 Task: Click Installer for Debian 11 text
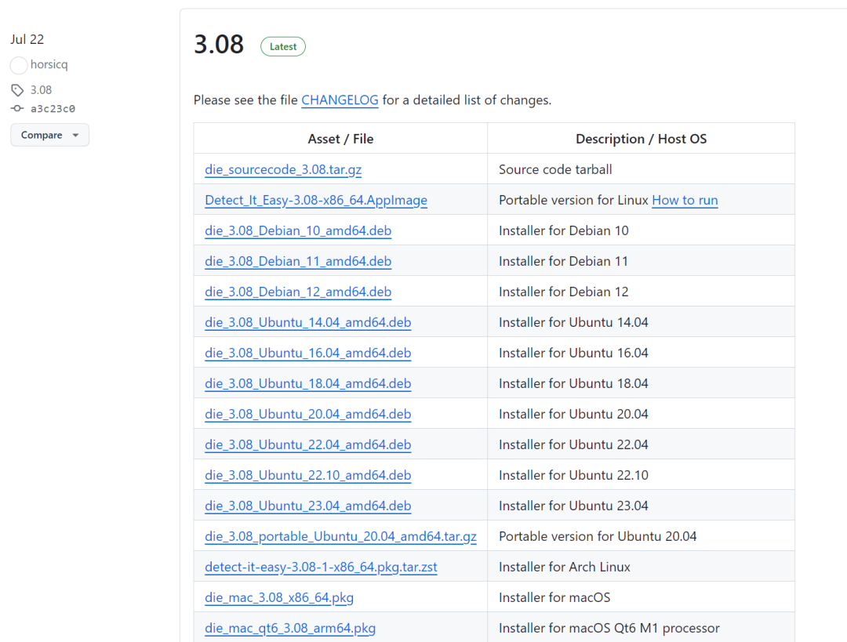click(563, 261)
